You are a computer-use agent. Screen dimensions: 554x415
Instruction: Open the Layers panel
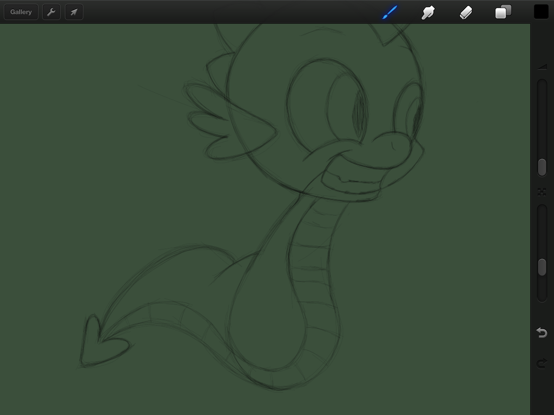[503, 12]
